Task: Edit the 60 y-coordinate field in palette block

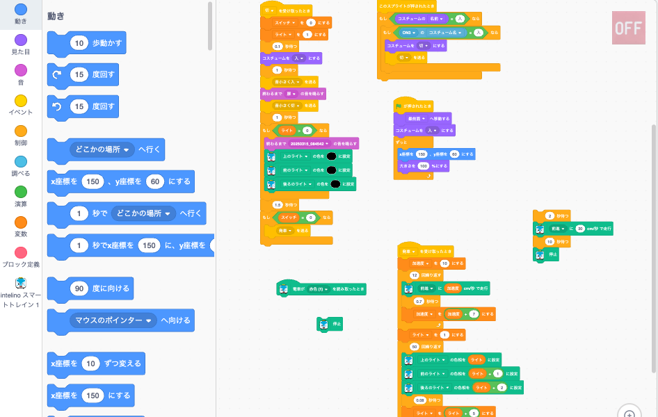Action: tap(155, 182)
